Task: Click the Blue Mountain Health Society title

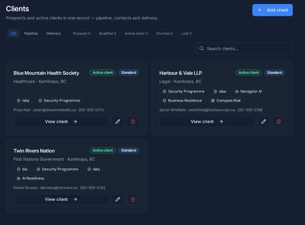Action: 46,73
